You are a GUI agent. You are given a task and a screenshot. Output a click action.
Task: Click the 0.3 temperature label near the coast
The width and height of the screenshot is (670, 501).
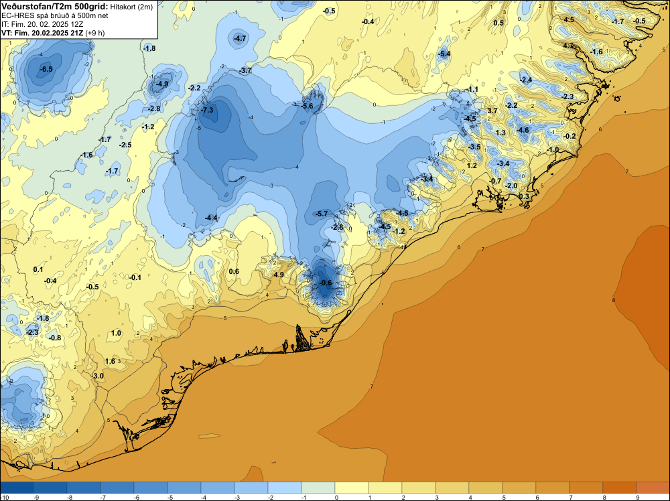[x=524, y=196]
